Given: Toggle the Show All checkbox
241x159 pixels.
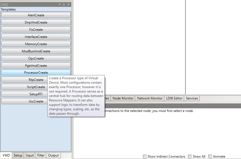Looking at the screenshot, I should pyautogui.click(x=190, y=156).
